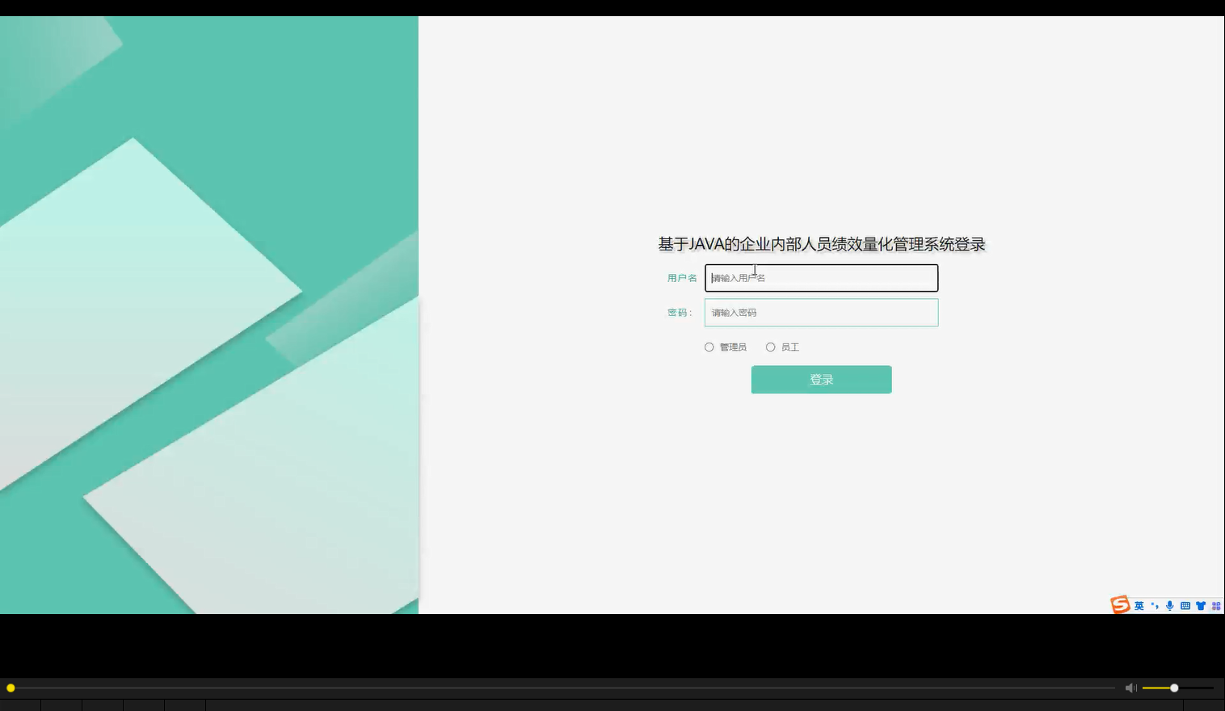
Task: Click the 请输入密码 placeholder text
Action: [735, 313]
